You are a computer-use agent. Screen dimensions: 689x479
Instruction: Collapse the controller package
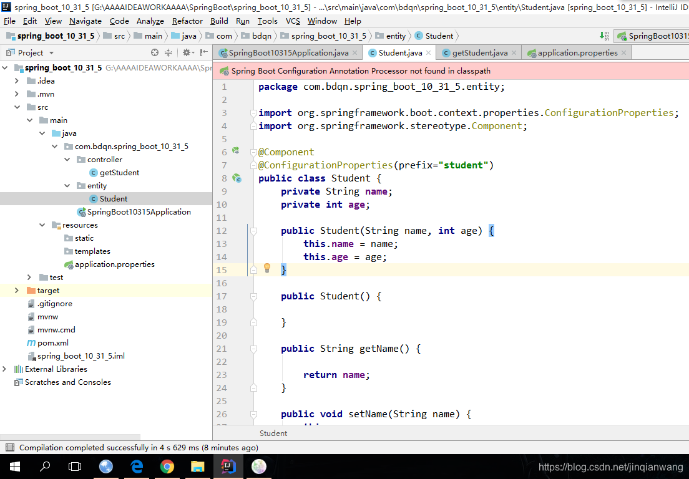67,160
